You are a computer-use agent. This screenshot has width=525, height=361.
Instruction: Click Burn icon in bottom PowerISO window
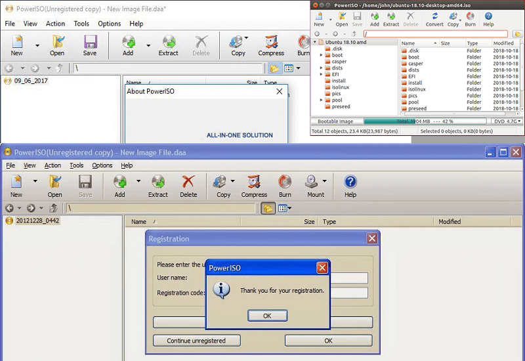tap(285, 182)
